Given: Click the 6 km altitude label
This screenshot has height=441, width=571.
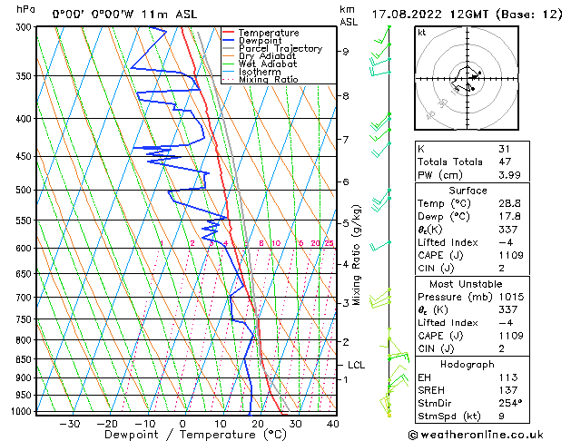Looking at the screenshot, I should click(x=345, y=181).
